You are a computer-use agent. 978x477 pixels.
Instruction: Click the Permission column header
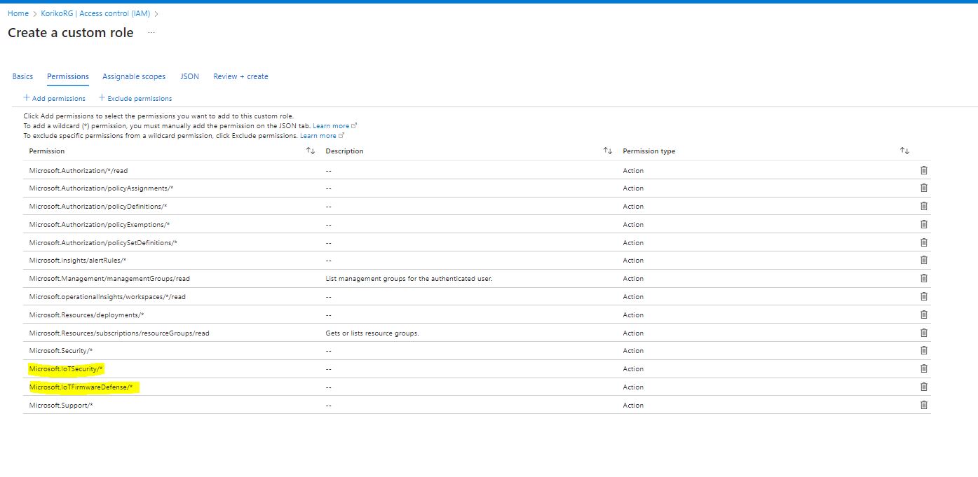(x=47, y=151)
